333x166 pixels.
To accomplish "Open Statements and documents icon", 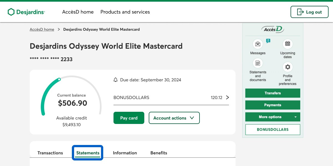I will 258,63.
